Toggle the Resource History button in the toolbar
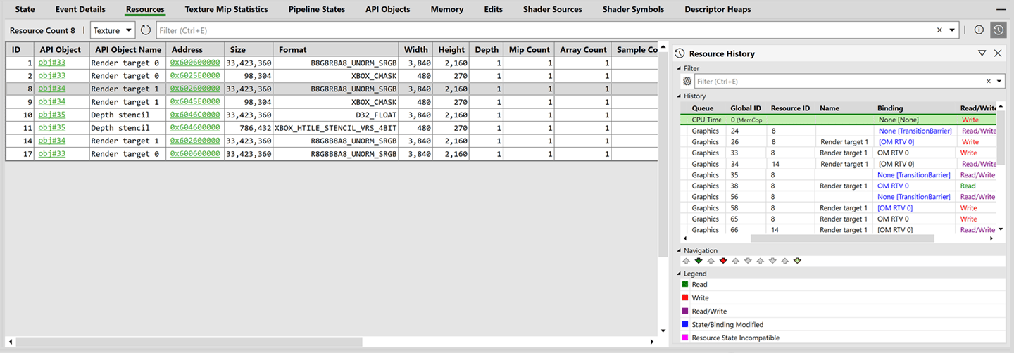The image size is (1014, 353). (998, 30)
